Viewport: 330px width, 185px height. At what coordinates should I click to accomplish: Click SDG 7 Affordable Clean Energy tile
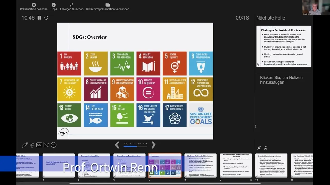point(69,89)
